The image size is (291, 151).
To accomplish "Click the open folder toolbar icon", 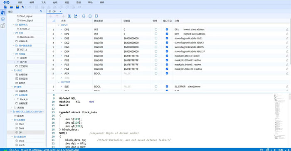I will pos(11,7).
